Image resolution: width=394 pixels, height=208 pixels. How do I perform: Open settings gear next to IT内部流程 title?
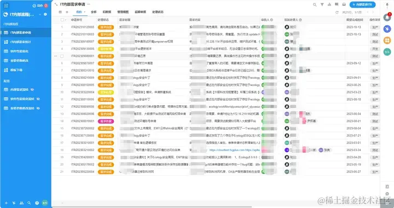45,15
